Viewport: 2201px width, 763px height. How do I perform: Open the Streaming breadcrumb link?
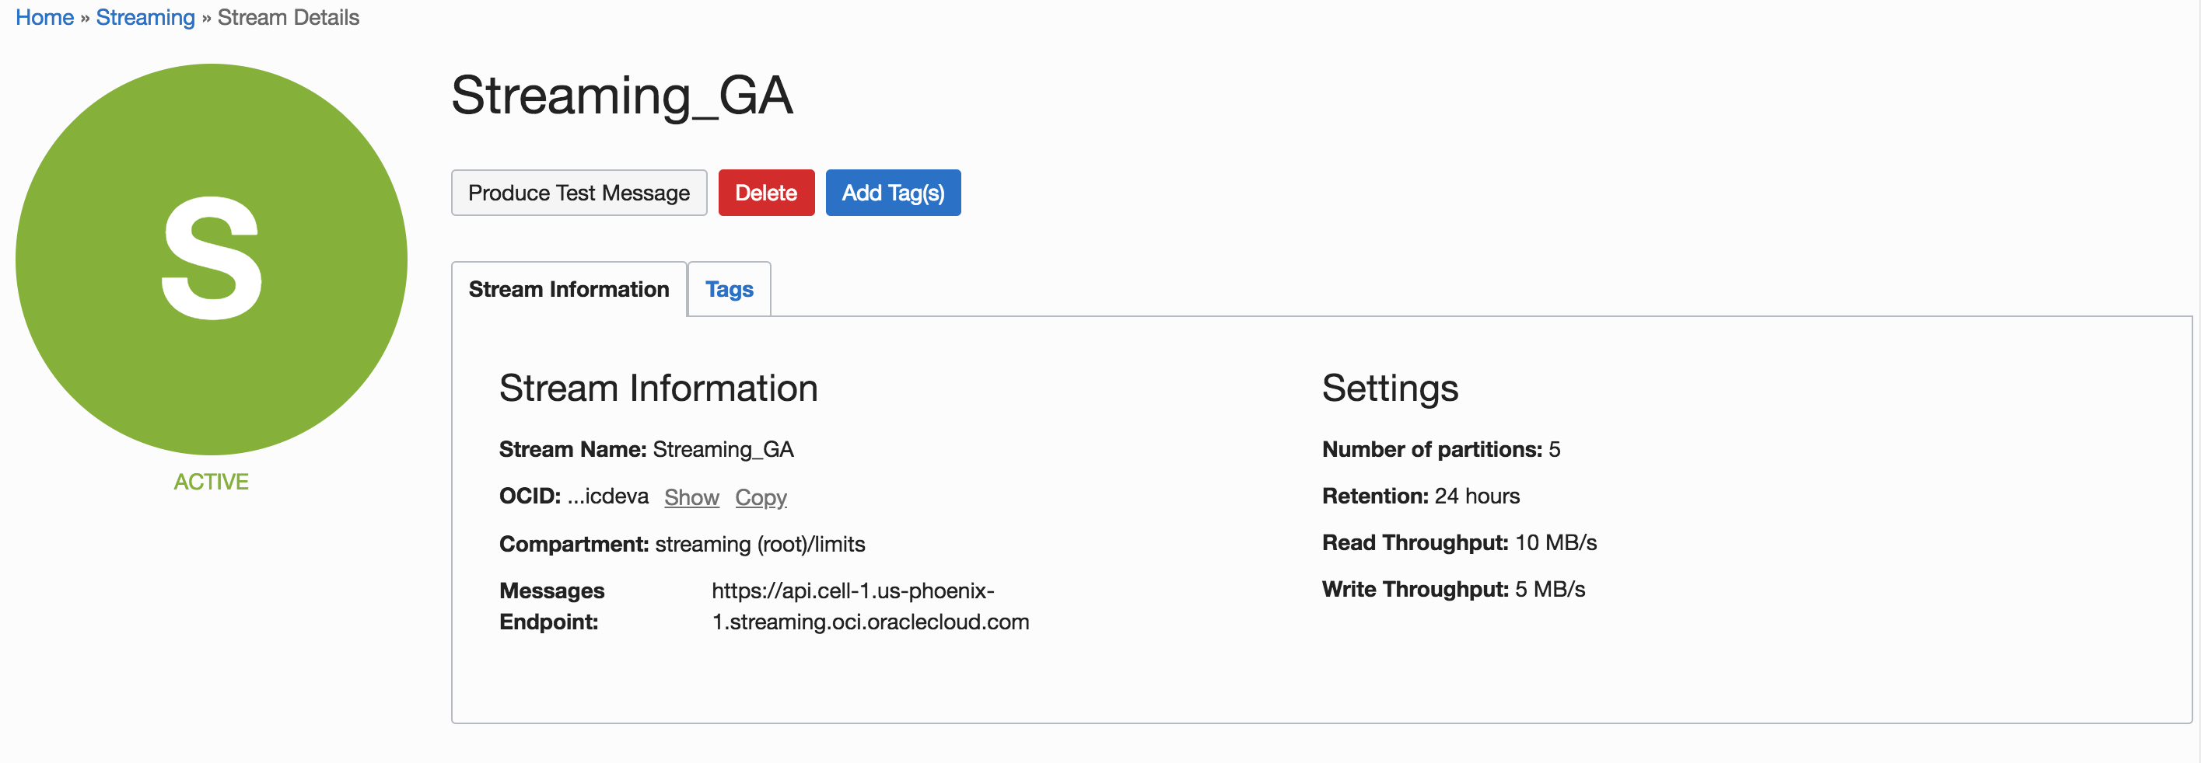(x=145, y=17)
